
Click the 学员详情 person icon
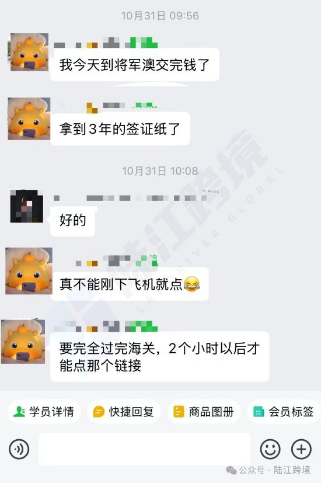19,412
